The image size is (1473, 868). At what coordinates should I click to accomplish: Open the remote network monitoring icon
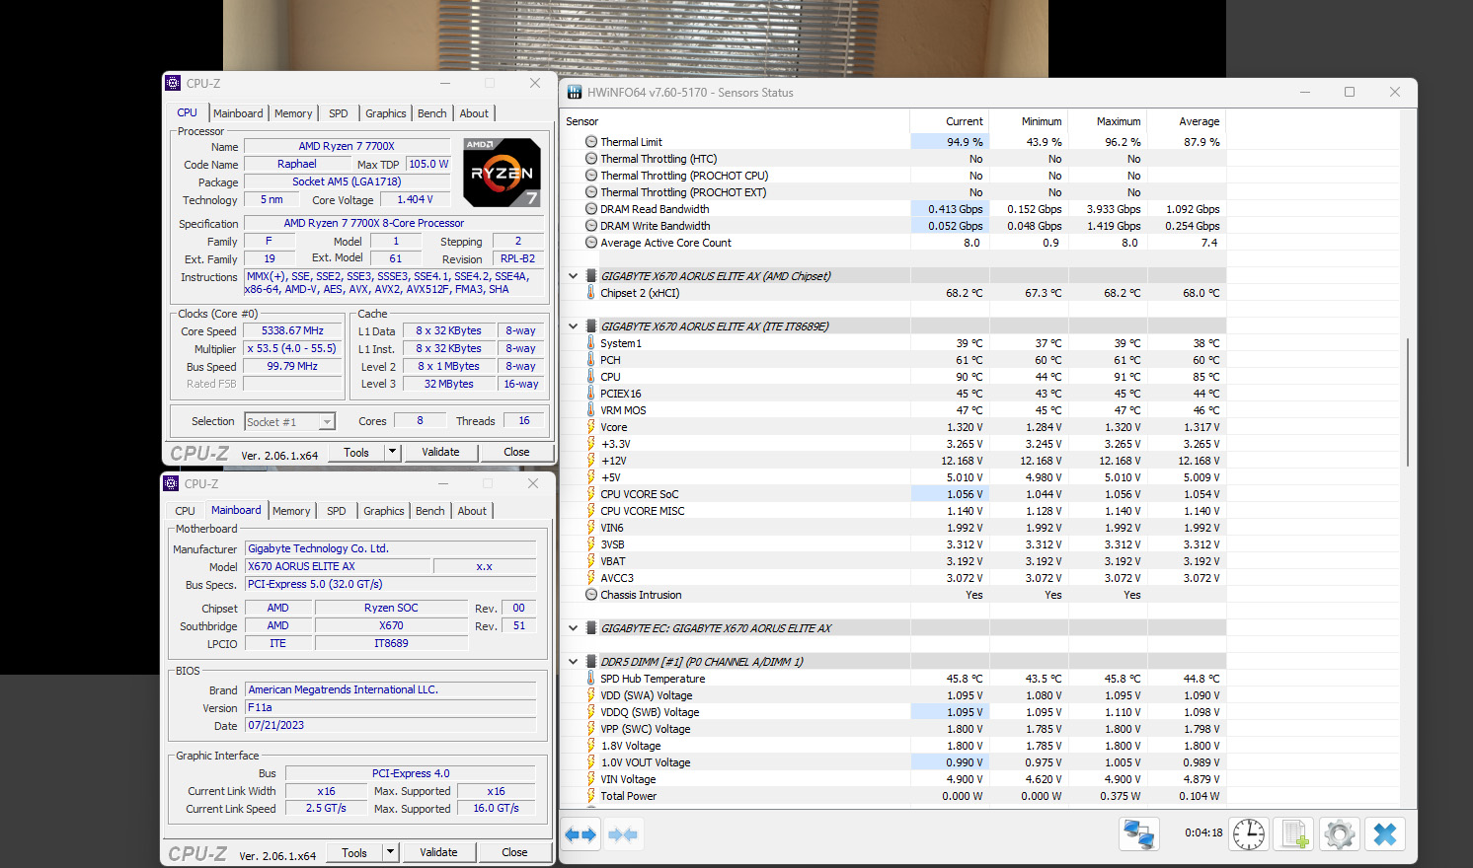1138,834
